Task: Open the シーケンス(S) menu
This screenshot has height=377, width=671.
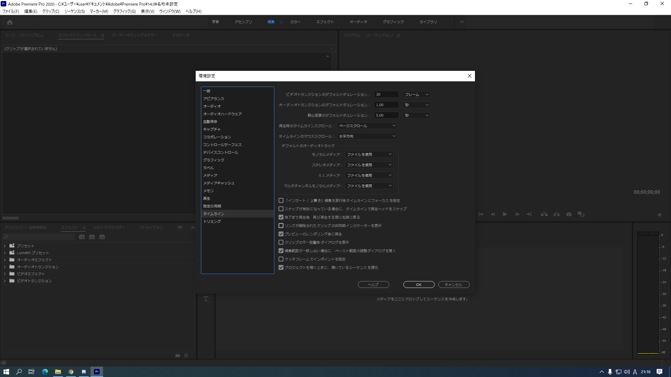Action: pos(74,12)
